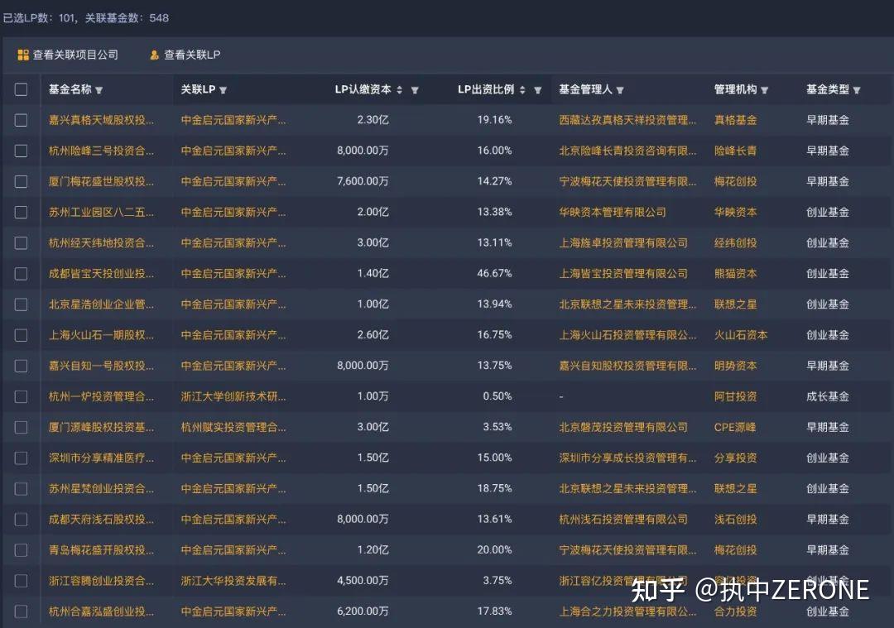Check the 北京星浩创业企业管 row checkbox
Viewport: 894px width, 628px height.
(21, 304)
